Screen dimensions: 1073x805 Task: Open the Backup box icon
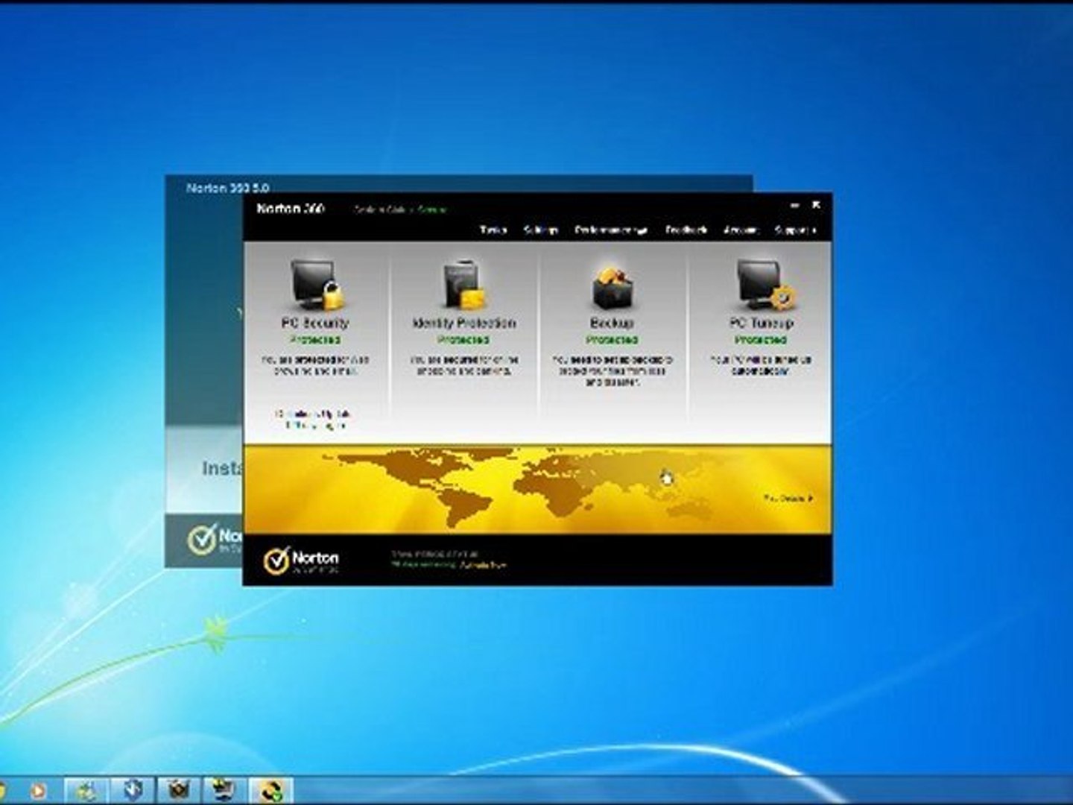coord(613,287)
